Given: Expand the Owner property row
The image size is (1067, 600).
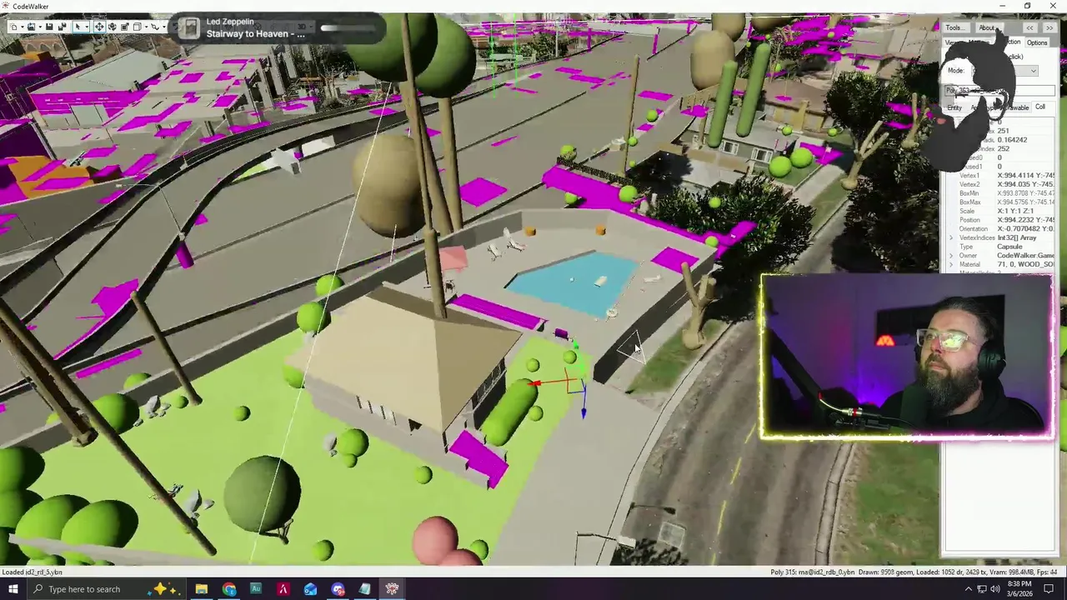Looking at the screenshot, I should 951,255.
